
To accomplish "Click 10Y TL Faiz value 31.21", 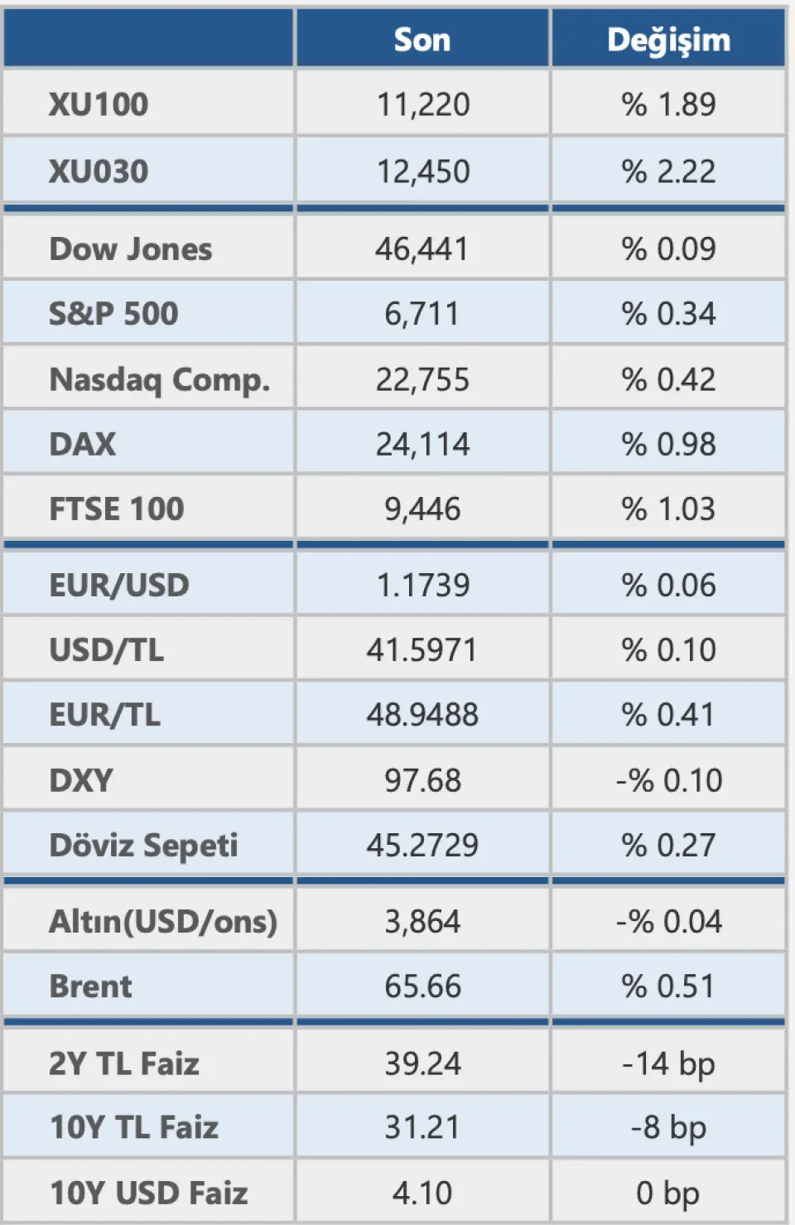I will (422, 1127).
